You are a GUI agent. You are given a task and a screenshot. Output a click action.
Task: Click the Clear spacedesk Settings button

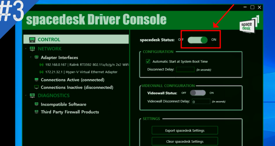click(x=185, y=141)
